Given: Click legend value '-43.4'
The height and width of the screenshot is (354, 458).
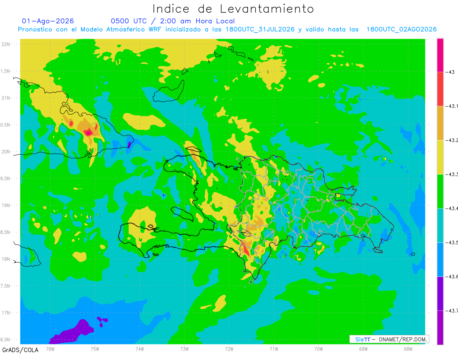Looking at the screenshot, I should click(452, 209).
